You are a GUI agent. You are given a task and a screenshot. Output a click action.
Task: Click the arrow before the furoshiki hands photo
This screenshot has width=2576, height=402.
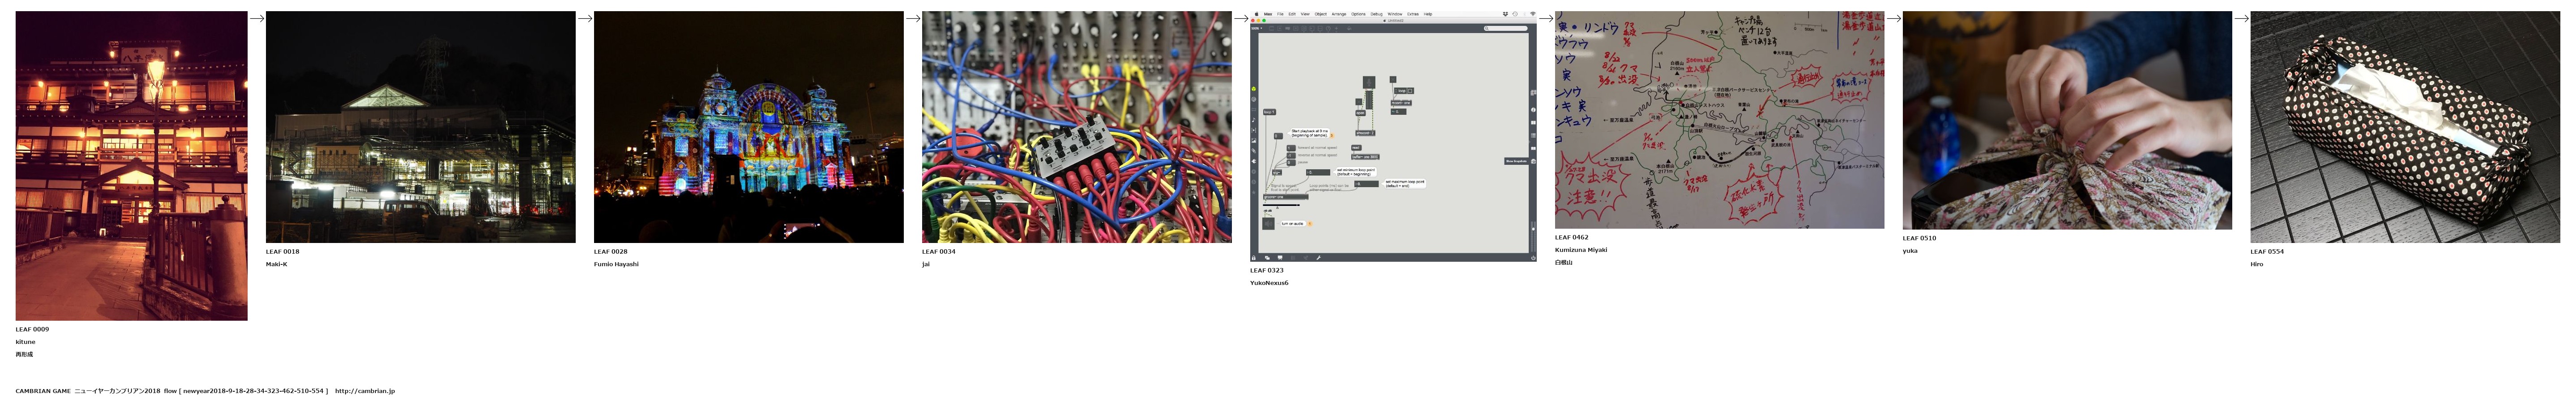(x=1893, y=18)
